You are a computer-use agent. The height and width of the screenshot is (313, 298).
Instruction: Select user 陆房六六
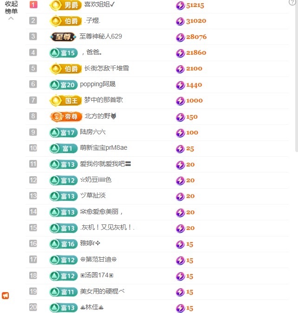[92, 132]
